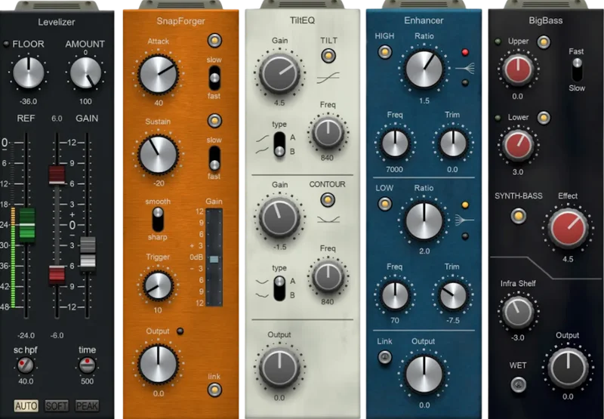
Task: Flip the Fast/Slow switch in BigBass
Action: tap(577, 69)
